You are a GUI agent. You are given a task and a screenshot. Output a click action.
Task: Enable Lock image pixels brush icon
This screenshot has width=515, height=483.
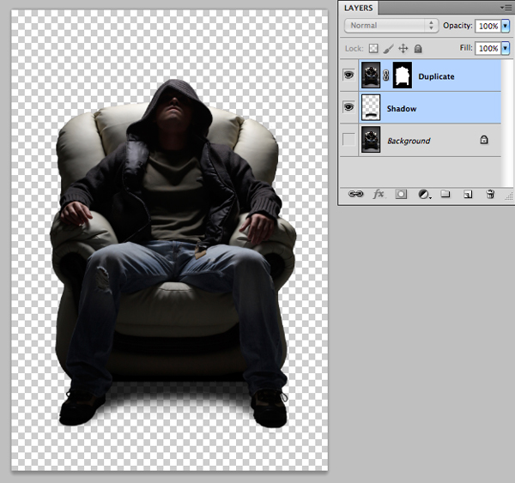(x=388, y=49)
